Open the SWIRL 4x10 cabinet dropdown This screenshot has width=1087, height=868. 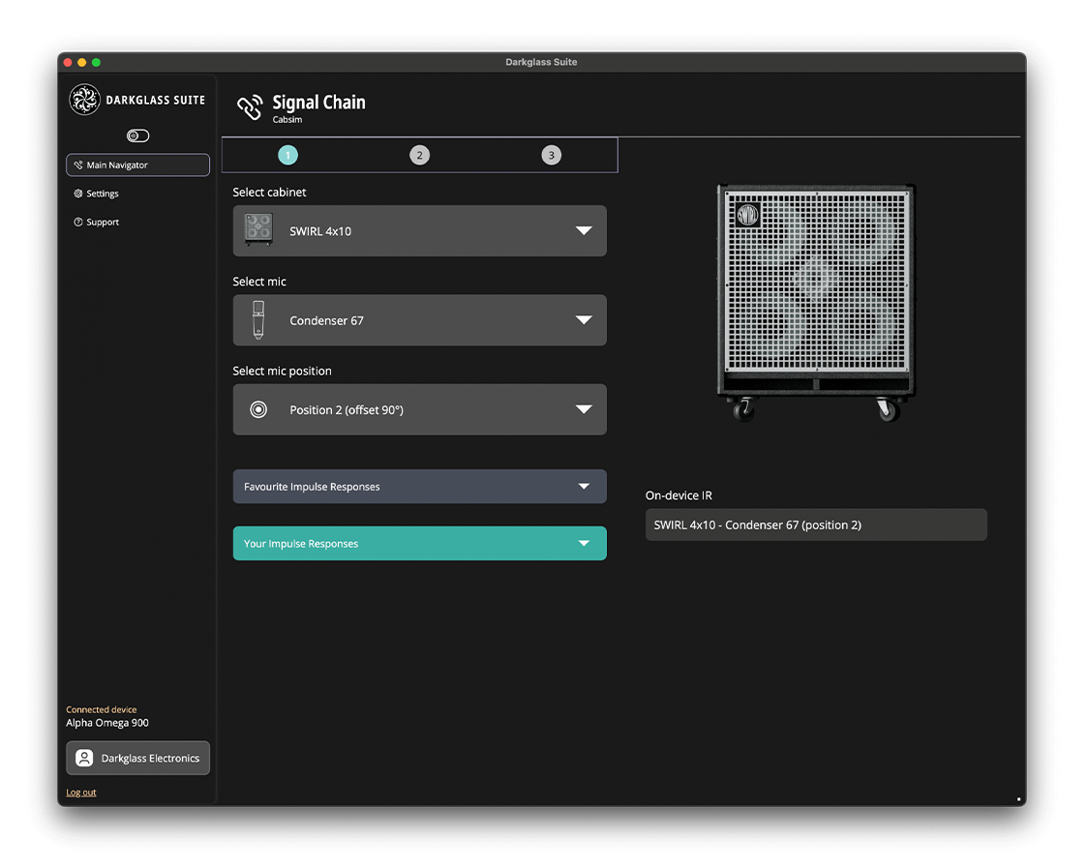[x=419, y=231]
